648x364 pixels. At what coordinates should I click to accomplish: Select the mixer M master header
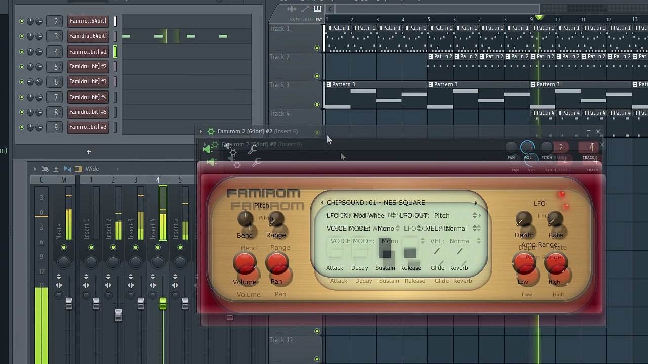pos(64,180)
